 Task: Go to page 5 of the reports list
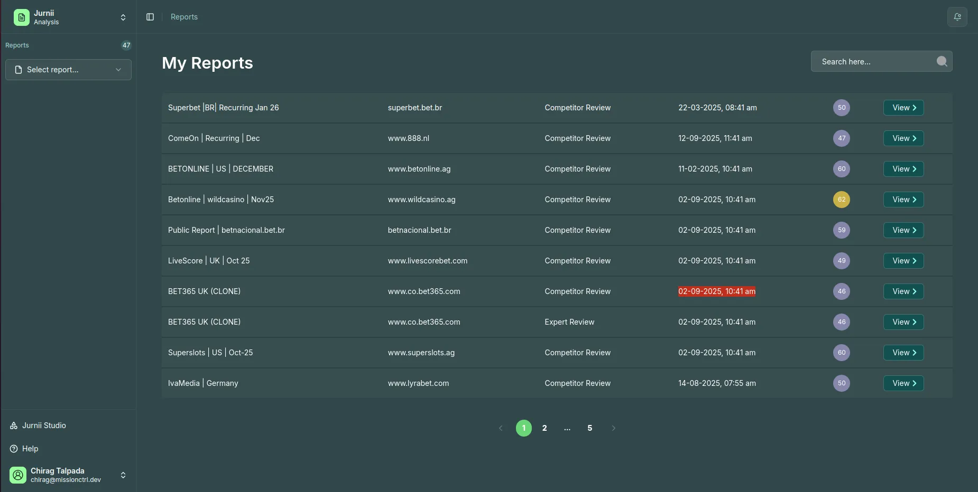click(589, 428)
